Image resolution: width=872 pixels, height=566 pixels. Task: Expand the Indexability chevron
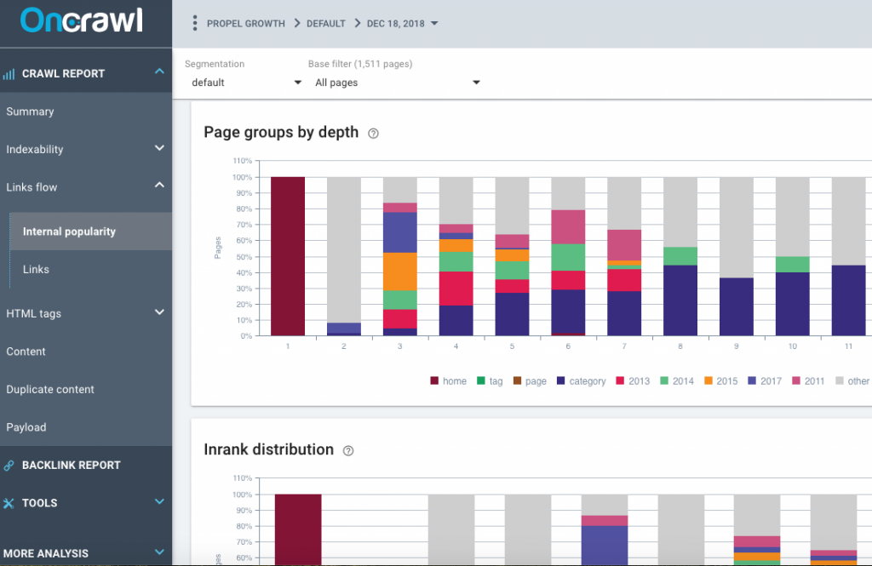159,148
